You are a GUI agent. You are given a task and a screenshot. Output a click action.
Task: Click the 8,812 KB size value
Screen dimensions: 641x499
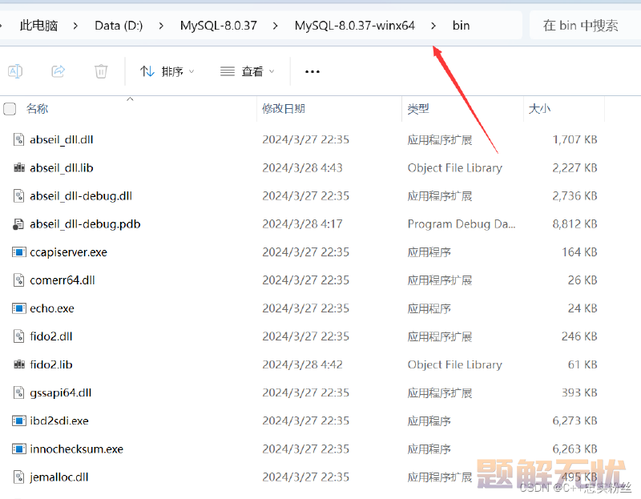(x=574, y=224)
